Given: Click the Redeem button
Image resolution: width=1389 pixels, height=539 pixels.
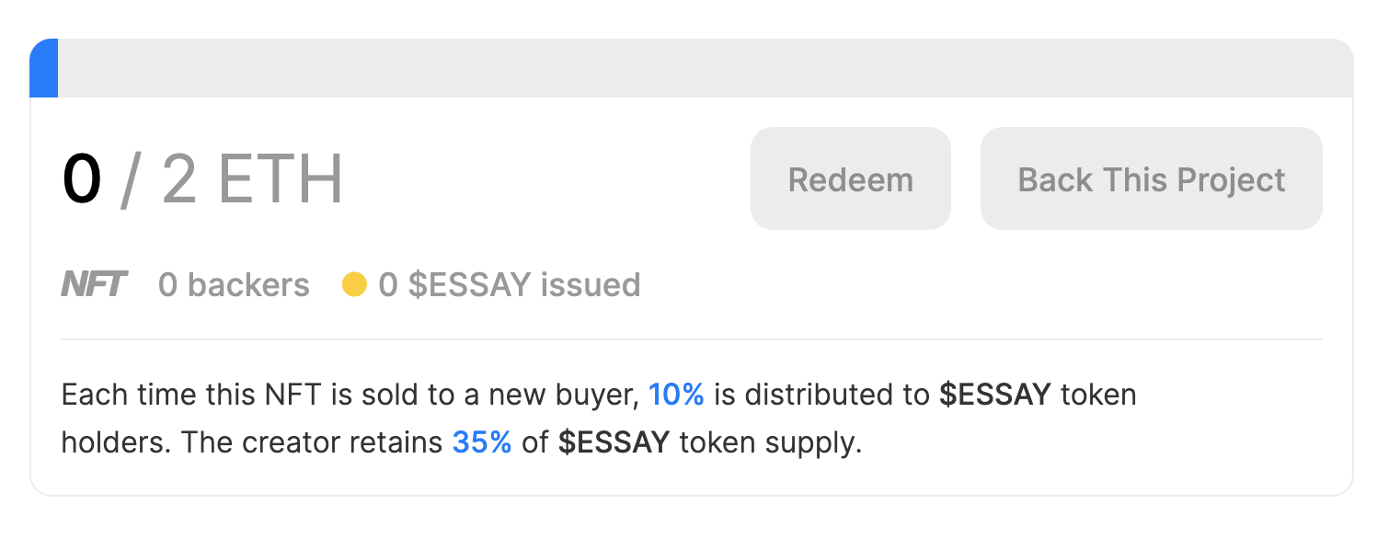Looking at the screenshot, I should [851, 178].
